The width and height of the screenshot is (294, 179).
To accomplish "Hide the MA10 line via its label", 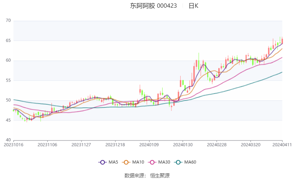I will [x=138, y=162].
